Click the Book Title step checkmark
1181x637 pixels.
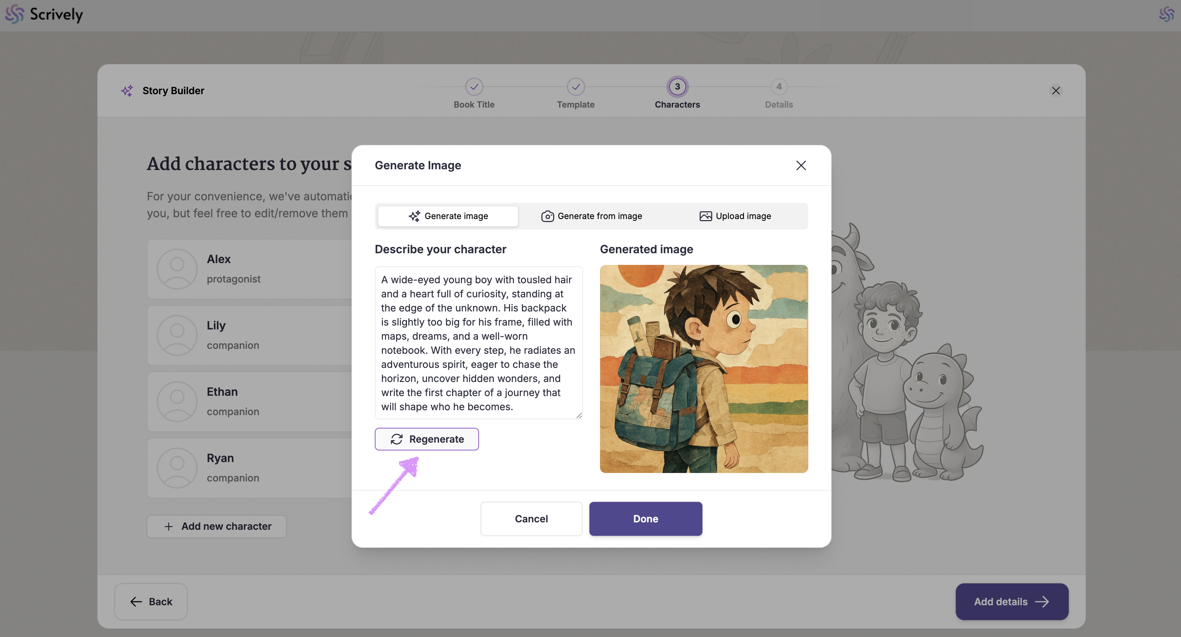click(474, 87)
